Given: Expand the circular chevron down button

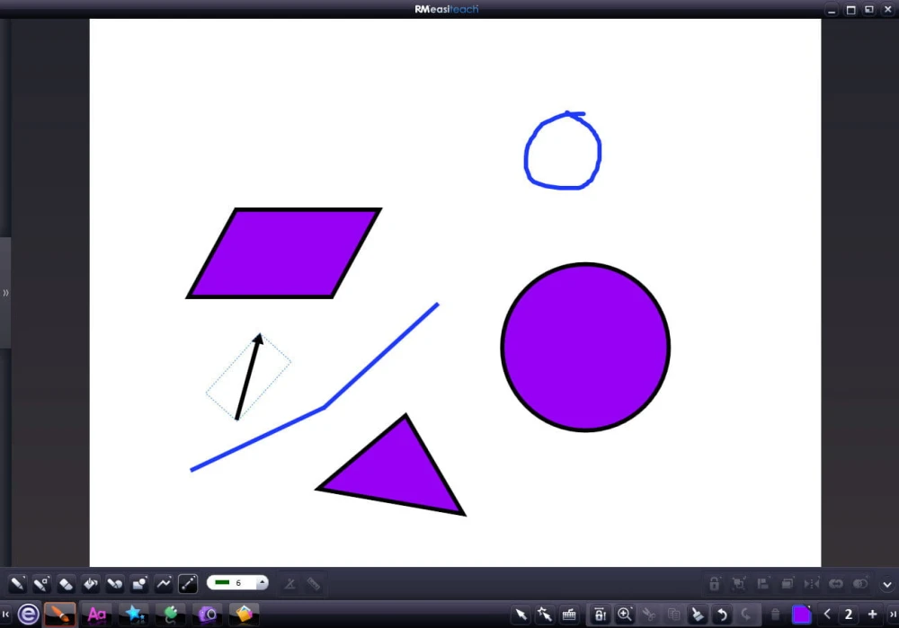Looking at the screenshot, I should (x=887, y=585).
